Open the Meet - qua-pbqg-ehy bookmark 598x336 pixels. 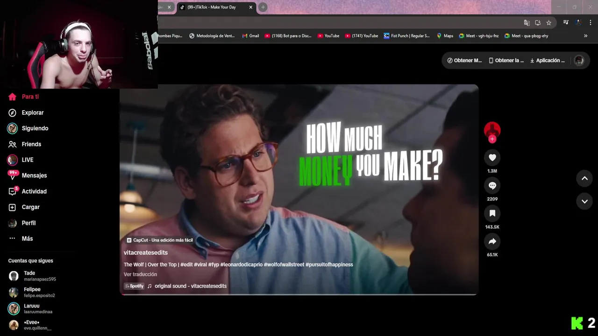526,36
